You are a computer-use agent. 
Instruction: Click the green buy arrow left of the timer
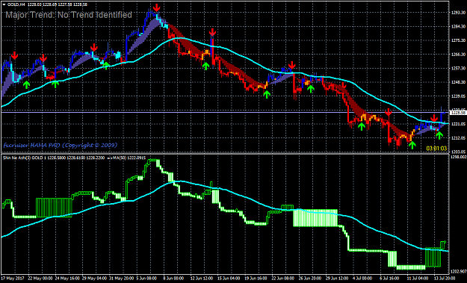coord(412,145)
